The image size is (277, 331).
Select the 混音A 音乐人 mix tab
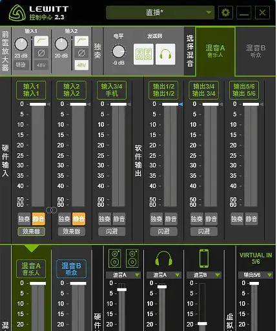tap(215, 51)
